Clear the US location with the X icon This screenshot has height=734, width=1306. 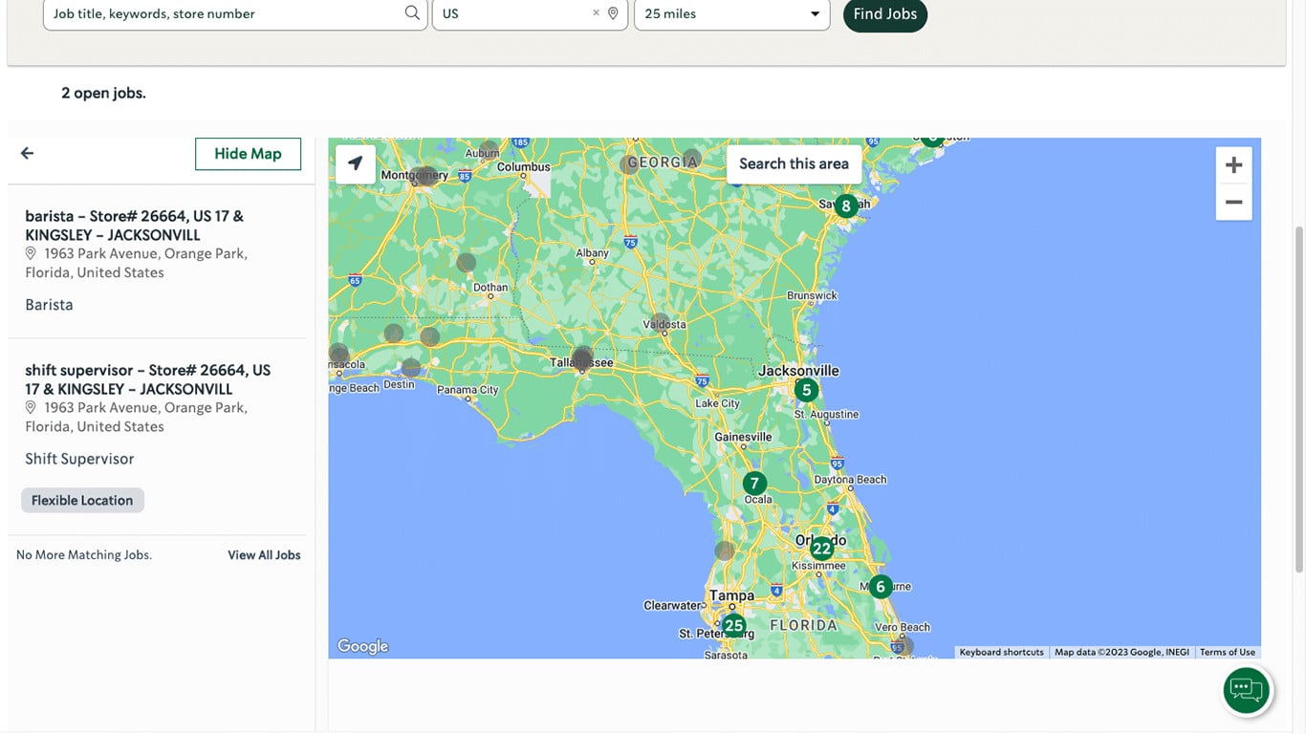596,13
